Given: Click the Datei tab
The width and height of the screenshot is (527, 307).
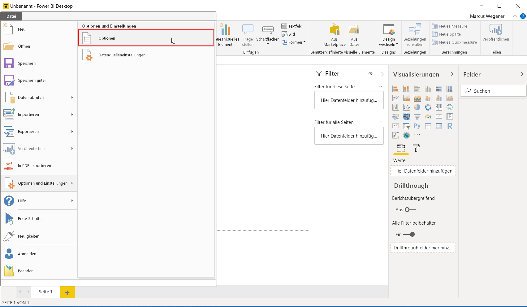Looking at the screenshot, I should point(11,16).
